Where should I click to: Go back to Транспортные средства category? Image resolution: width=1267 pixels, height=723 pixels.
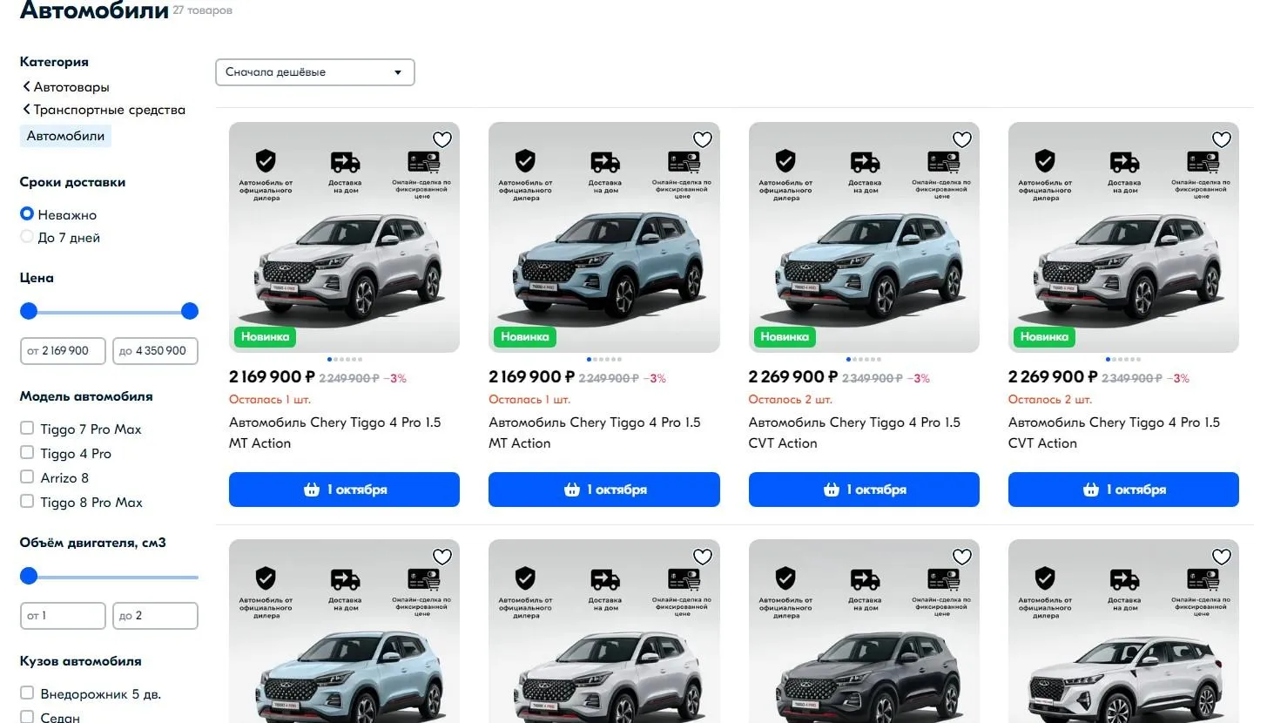pyautogui.click(x=109, y=110)
